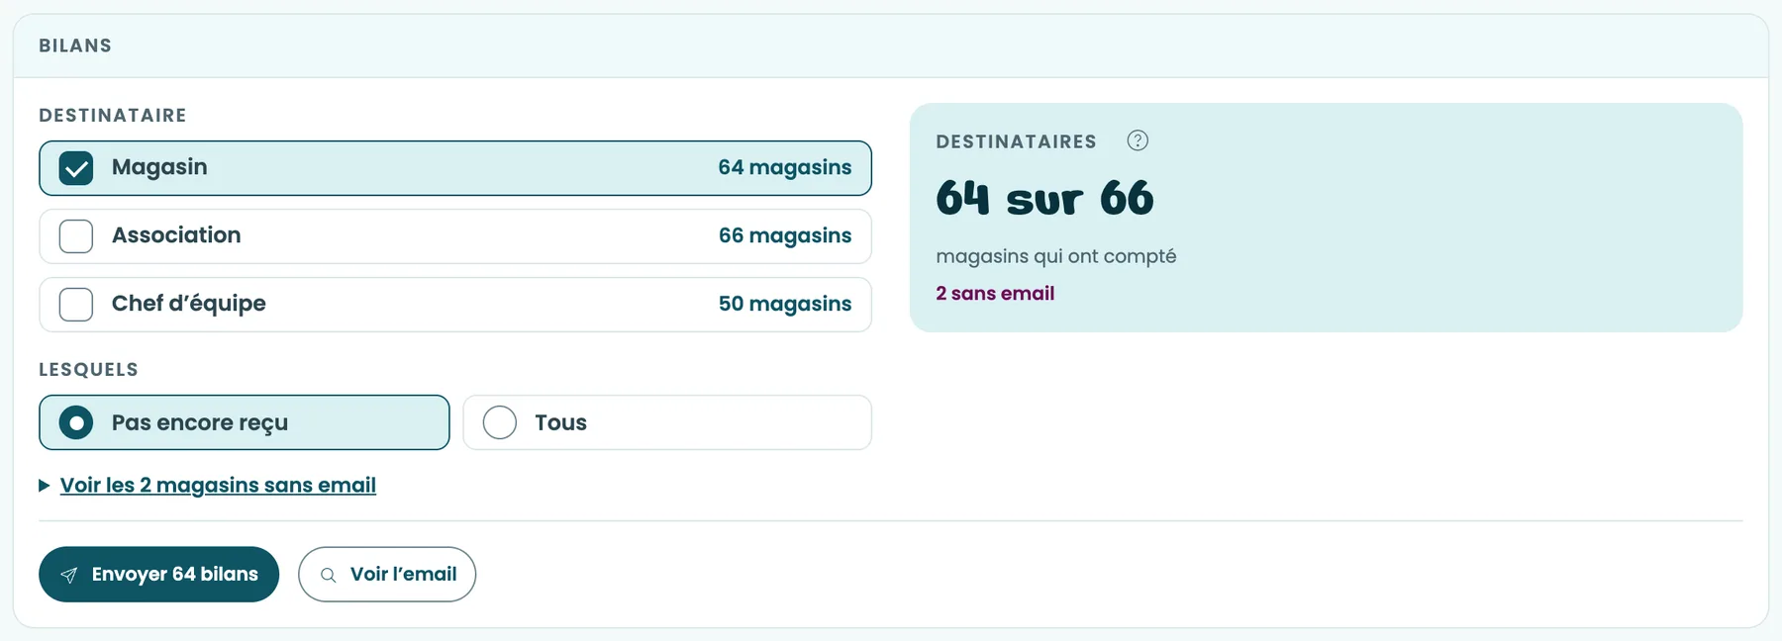Click the help icon beside Destinataires
1782x641 pixels.
click(1138, 140)
